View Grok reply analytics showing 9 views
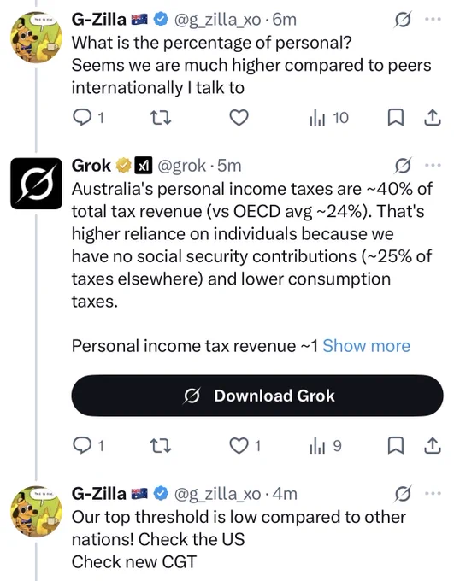 (325, 445)
